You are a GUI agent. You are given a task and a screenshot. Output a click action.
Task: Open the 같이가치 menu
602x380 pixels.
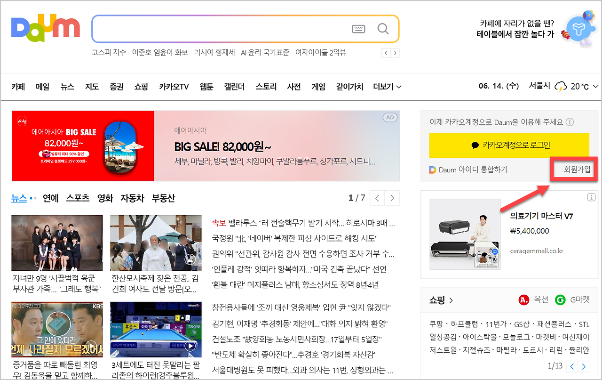click(x=349, y=87)
